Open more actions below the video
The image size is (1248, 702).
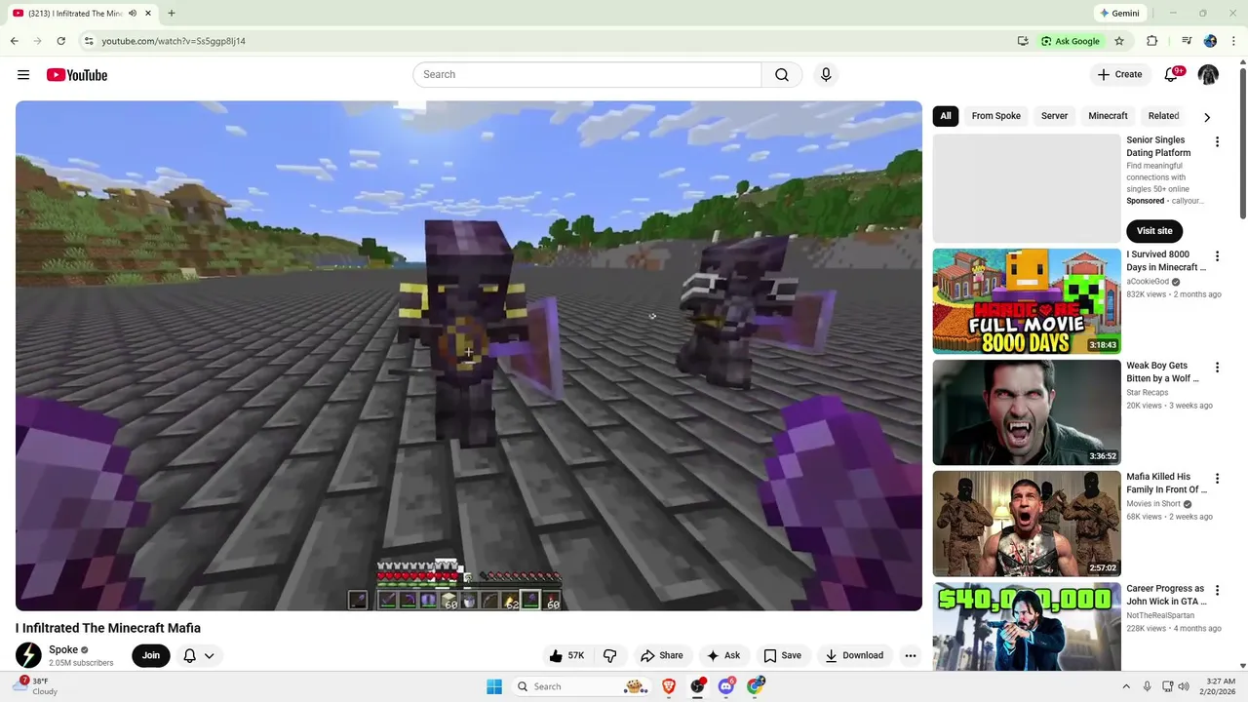tap(911, 655)
